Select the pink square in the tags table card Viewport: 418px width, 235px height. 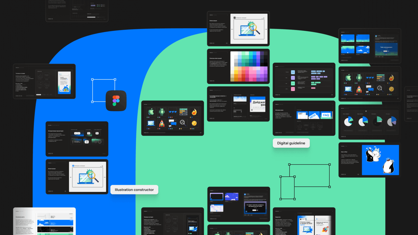(x=293, y=89)
